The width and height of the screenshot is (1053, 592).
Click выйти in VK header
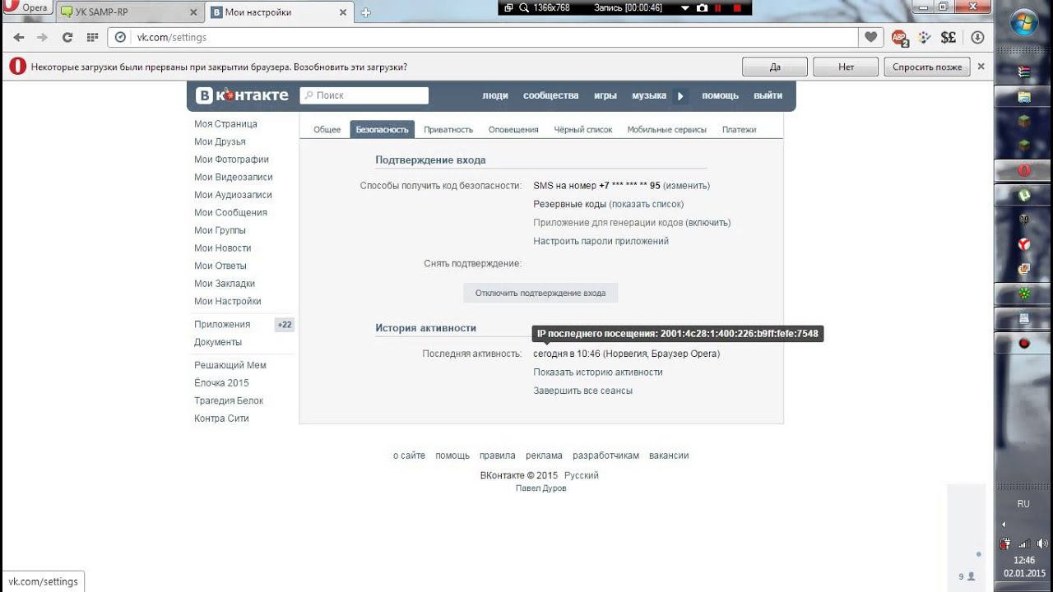[x=768, y=95]
